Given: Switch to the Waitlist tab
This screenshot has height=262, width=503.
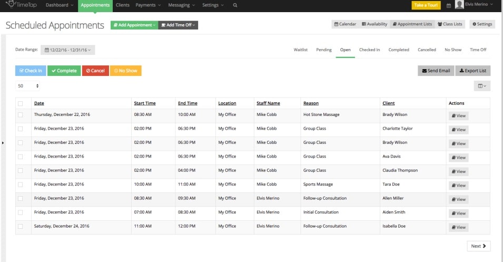Looking at the screenshot, I should coord(301,50).
